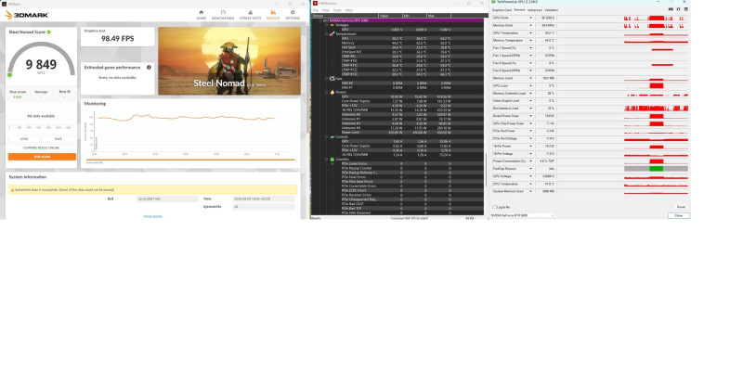Open the View menu in HWMonitor

(x=326, y=10)
